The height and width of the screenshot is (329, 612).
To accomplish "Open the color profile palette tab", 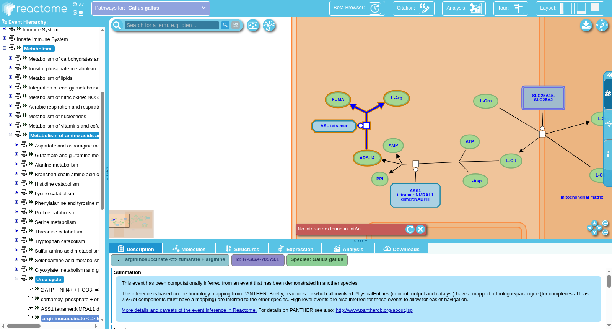I will pos(608,94).
